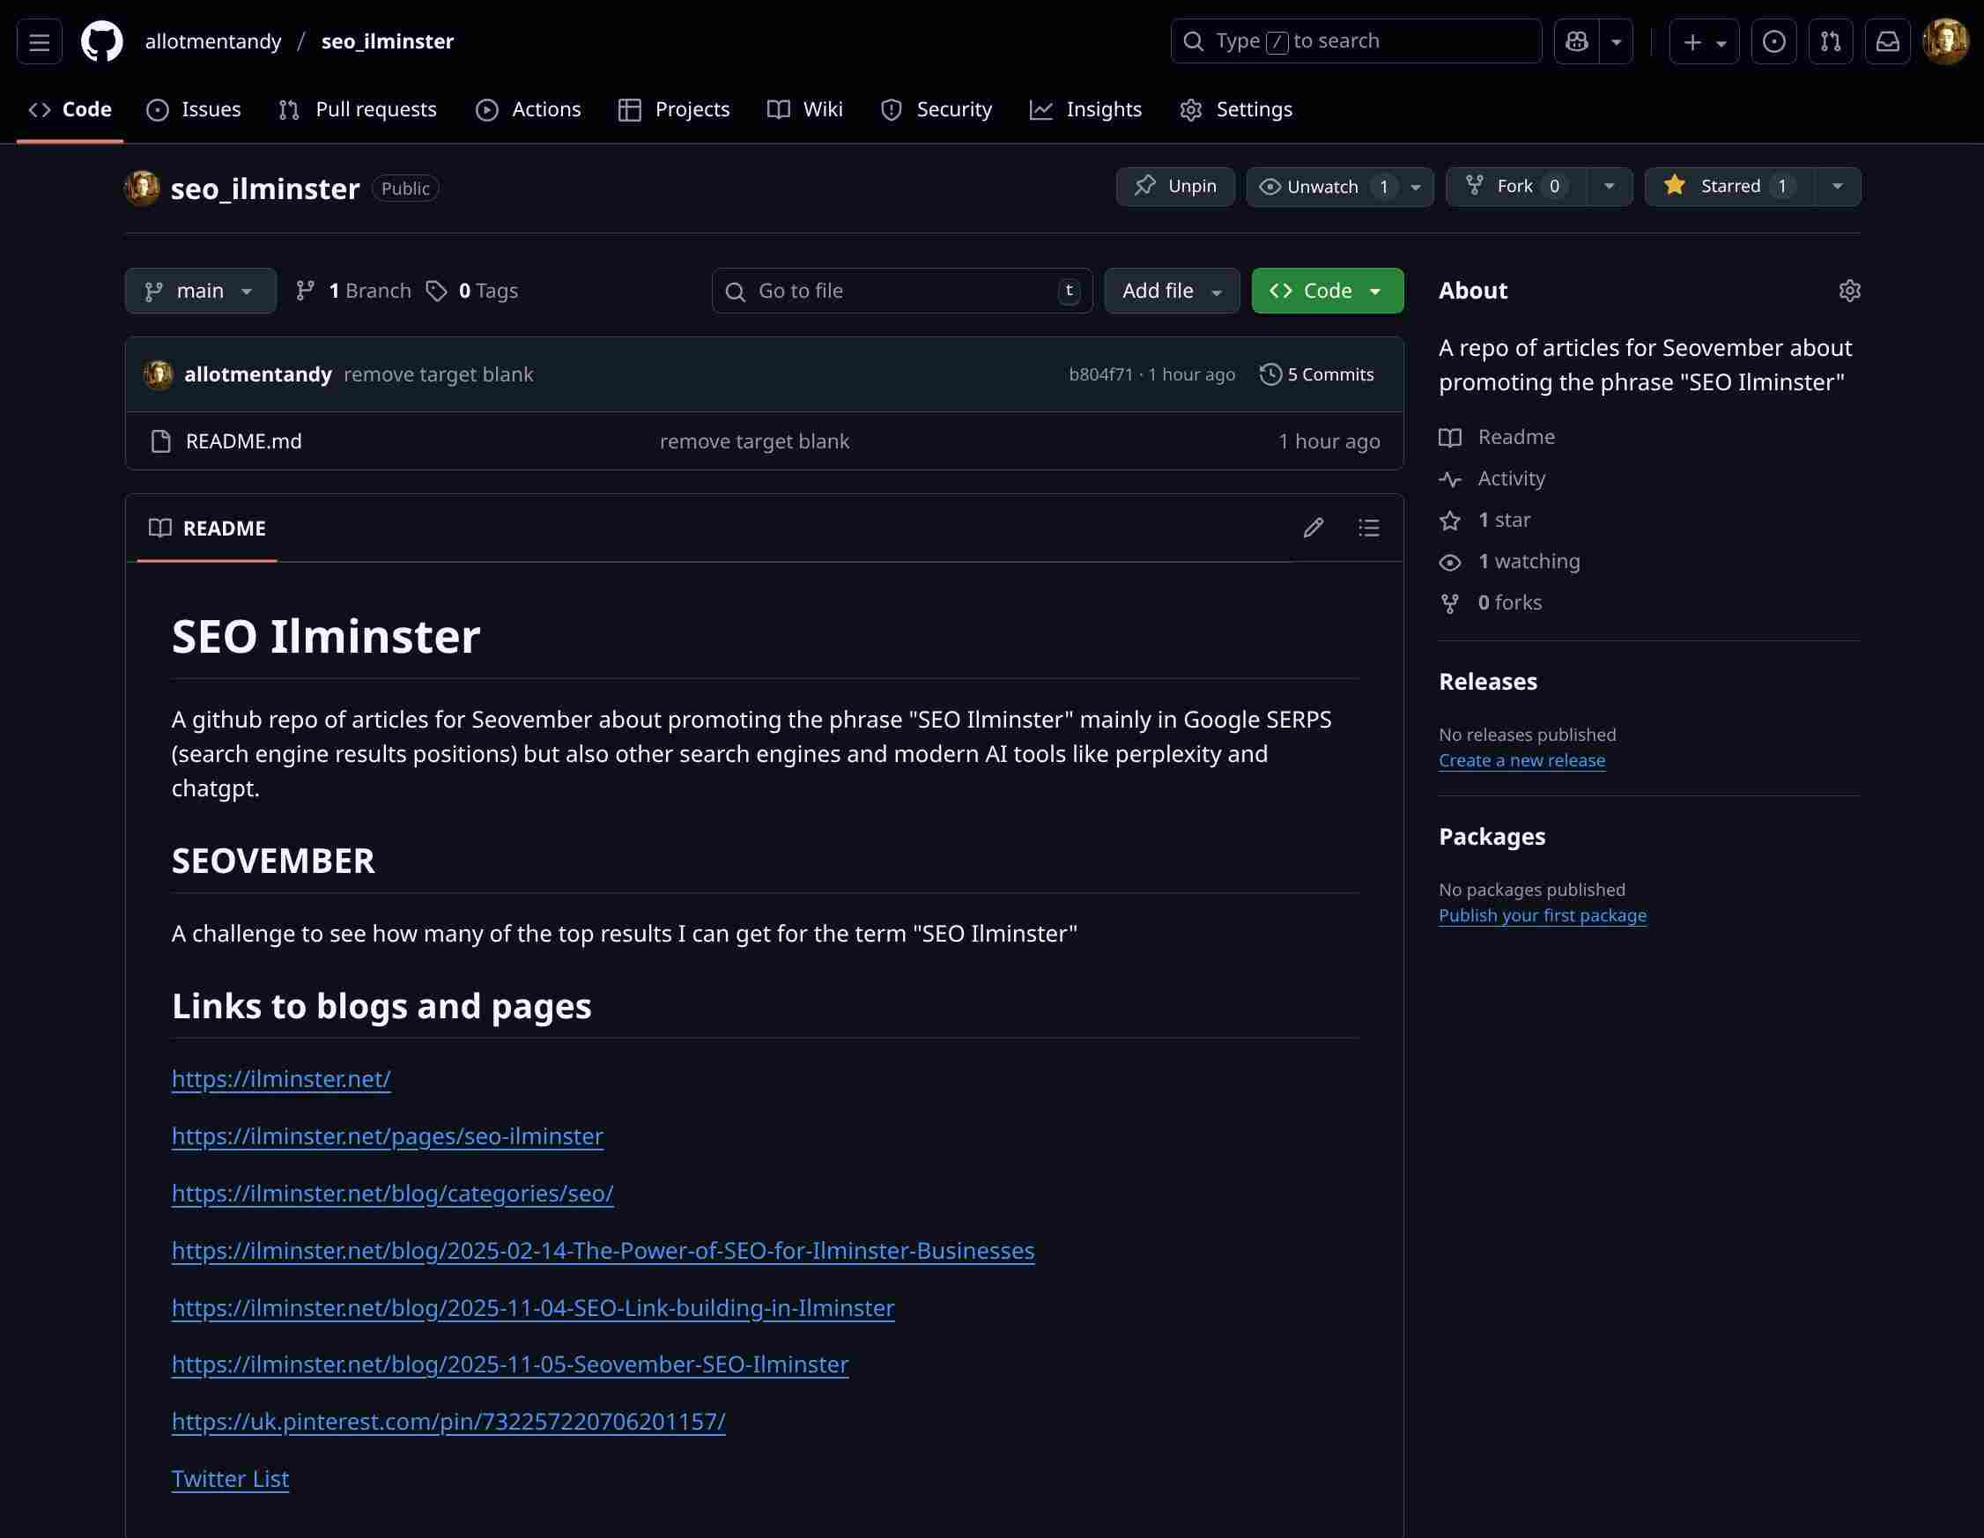Unwatch this repository

tap(1322, 186)
